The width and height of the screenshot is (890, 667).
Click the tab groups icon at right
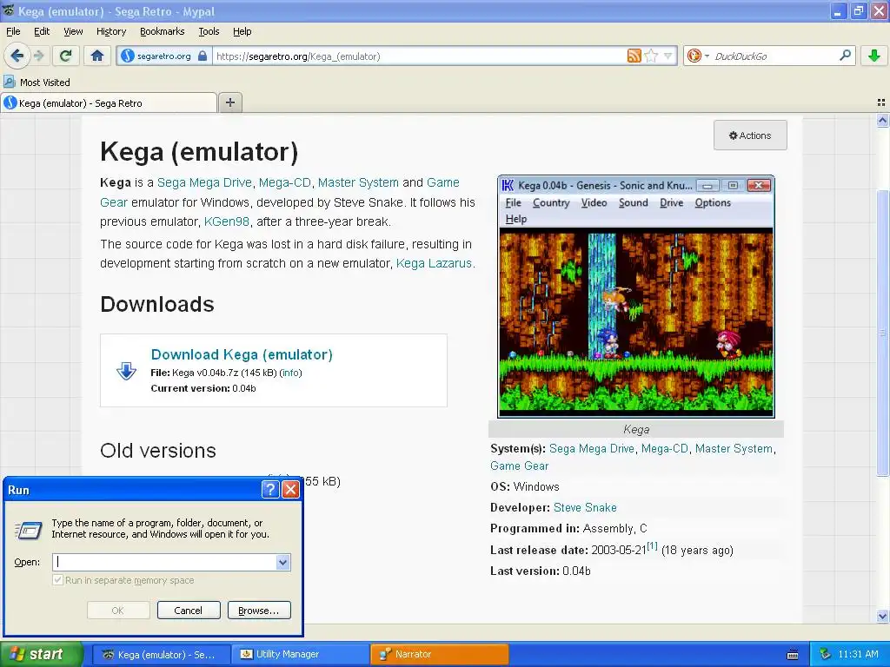(881, 102)
